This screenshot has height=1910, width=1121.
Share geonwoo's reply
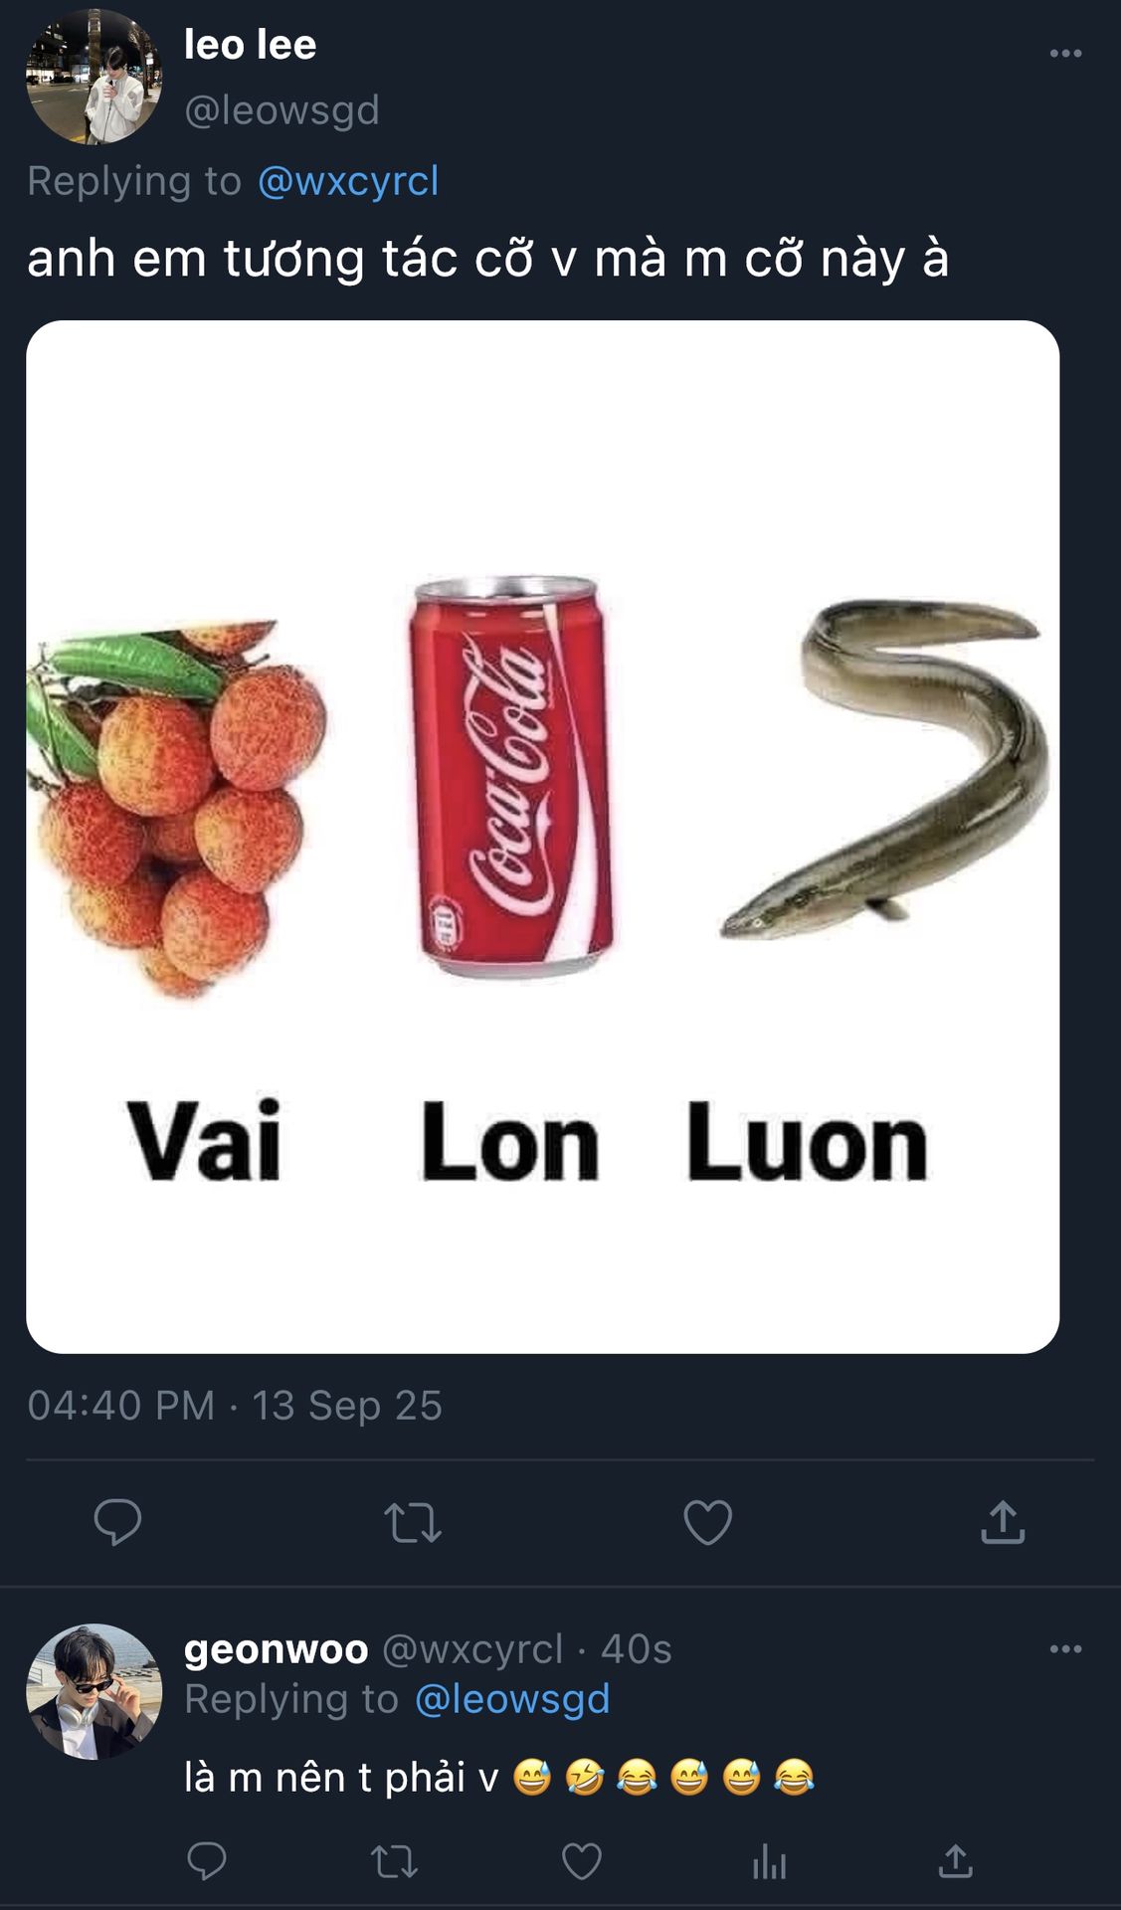tap(956, 1860)
